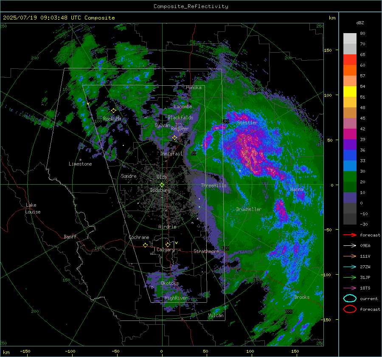This screenshot has height=357, width=382.
Task: Click the Didsbury label
Action: click(160, 190)
